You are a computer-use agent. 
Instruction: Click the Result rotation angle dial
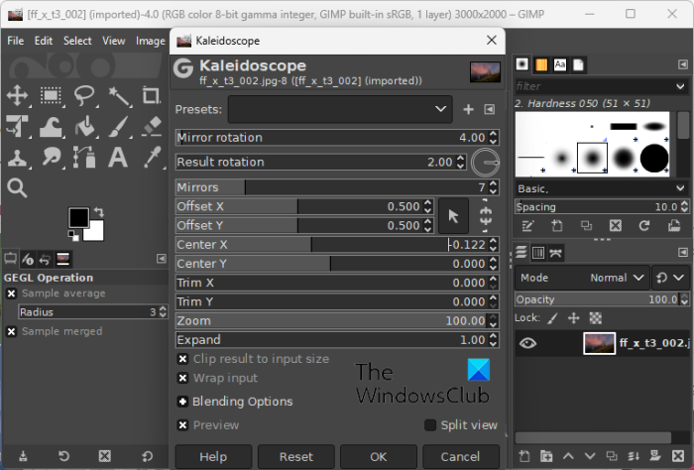coord(485,163)
